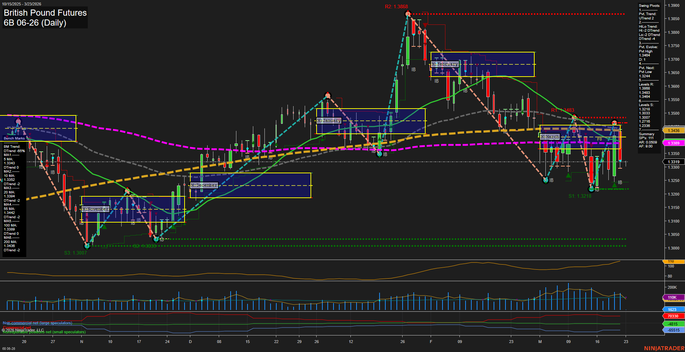This screenshot has width=685, height=352.
Task: Click the magenta 110K indicator axis swatch
Action: (672, 297)
